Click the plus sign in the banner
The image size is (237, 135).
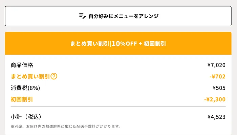point(140,44)
